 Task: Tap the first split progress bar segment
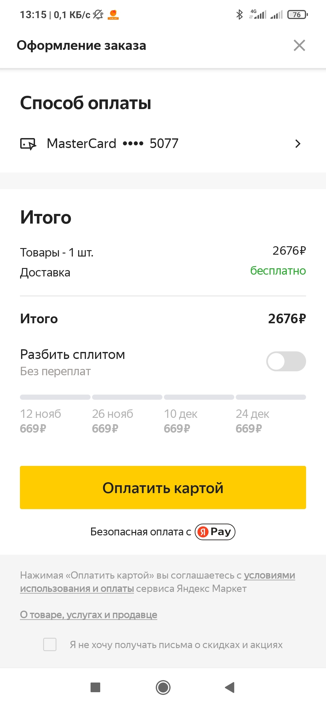(x=55, y=397)
